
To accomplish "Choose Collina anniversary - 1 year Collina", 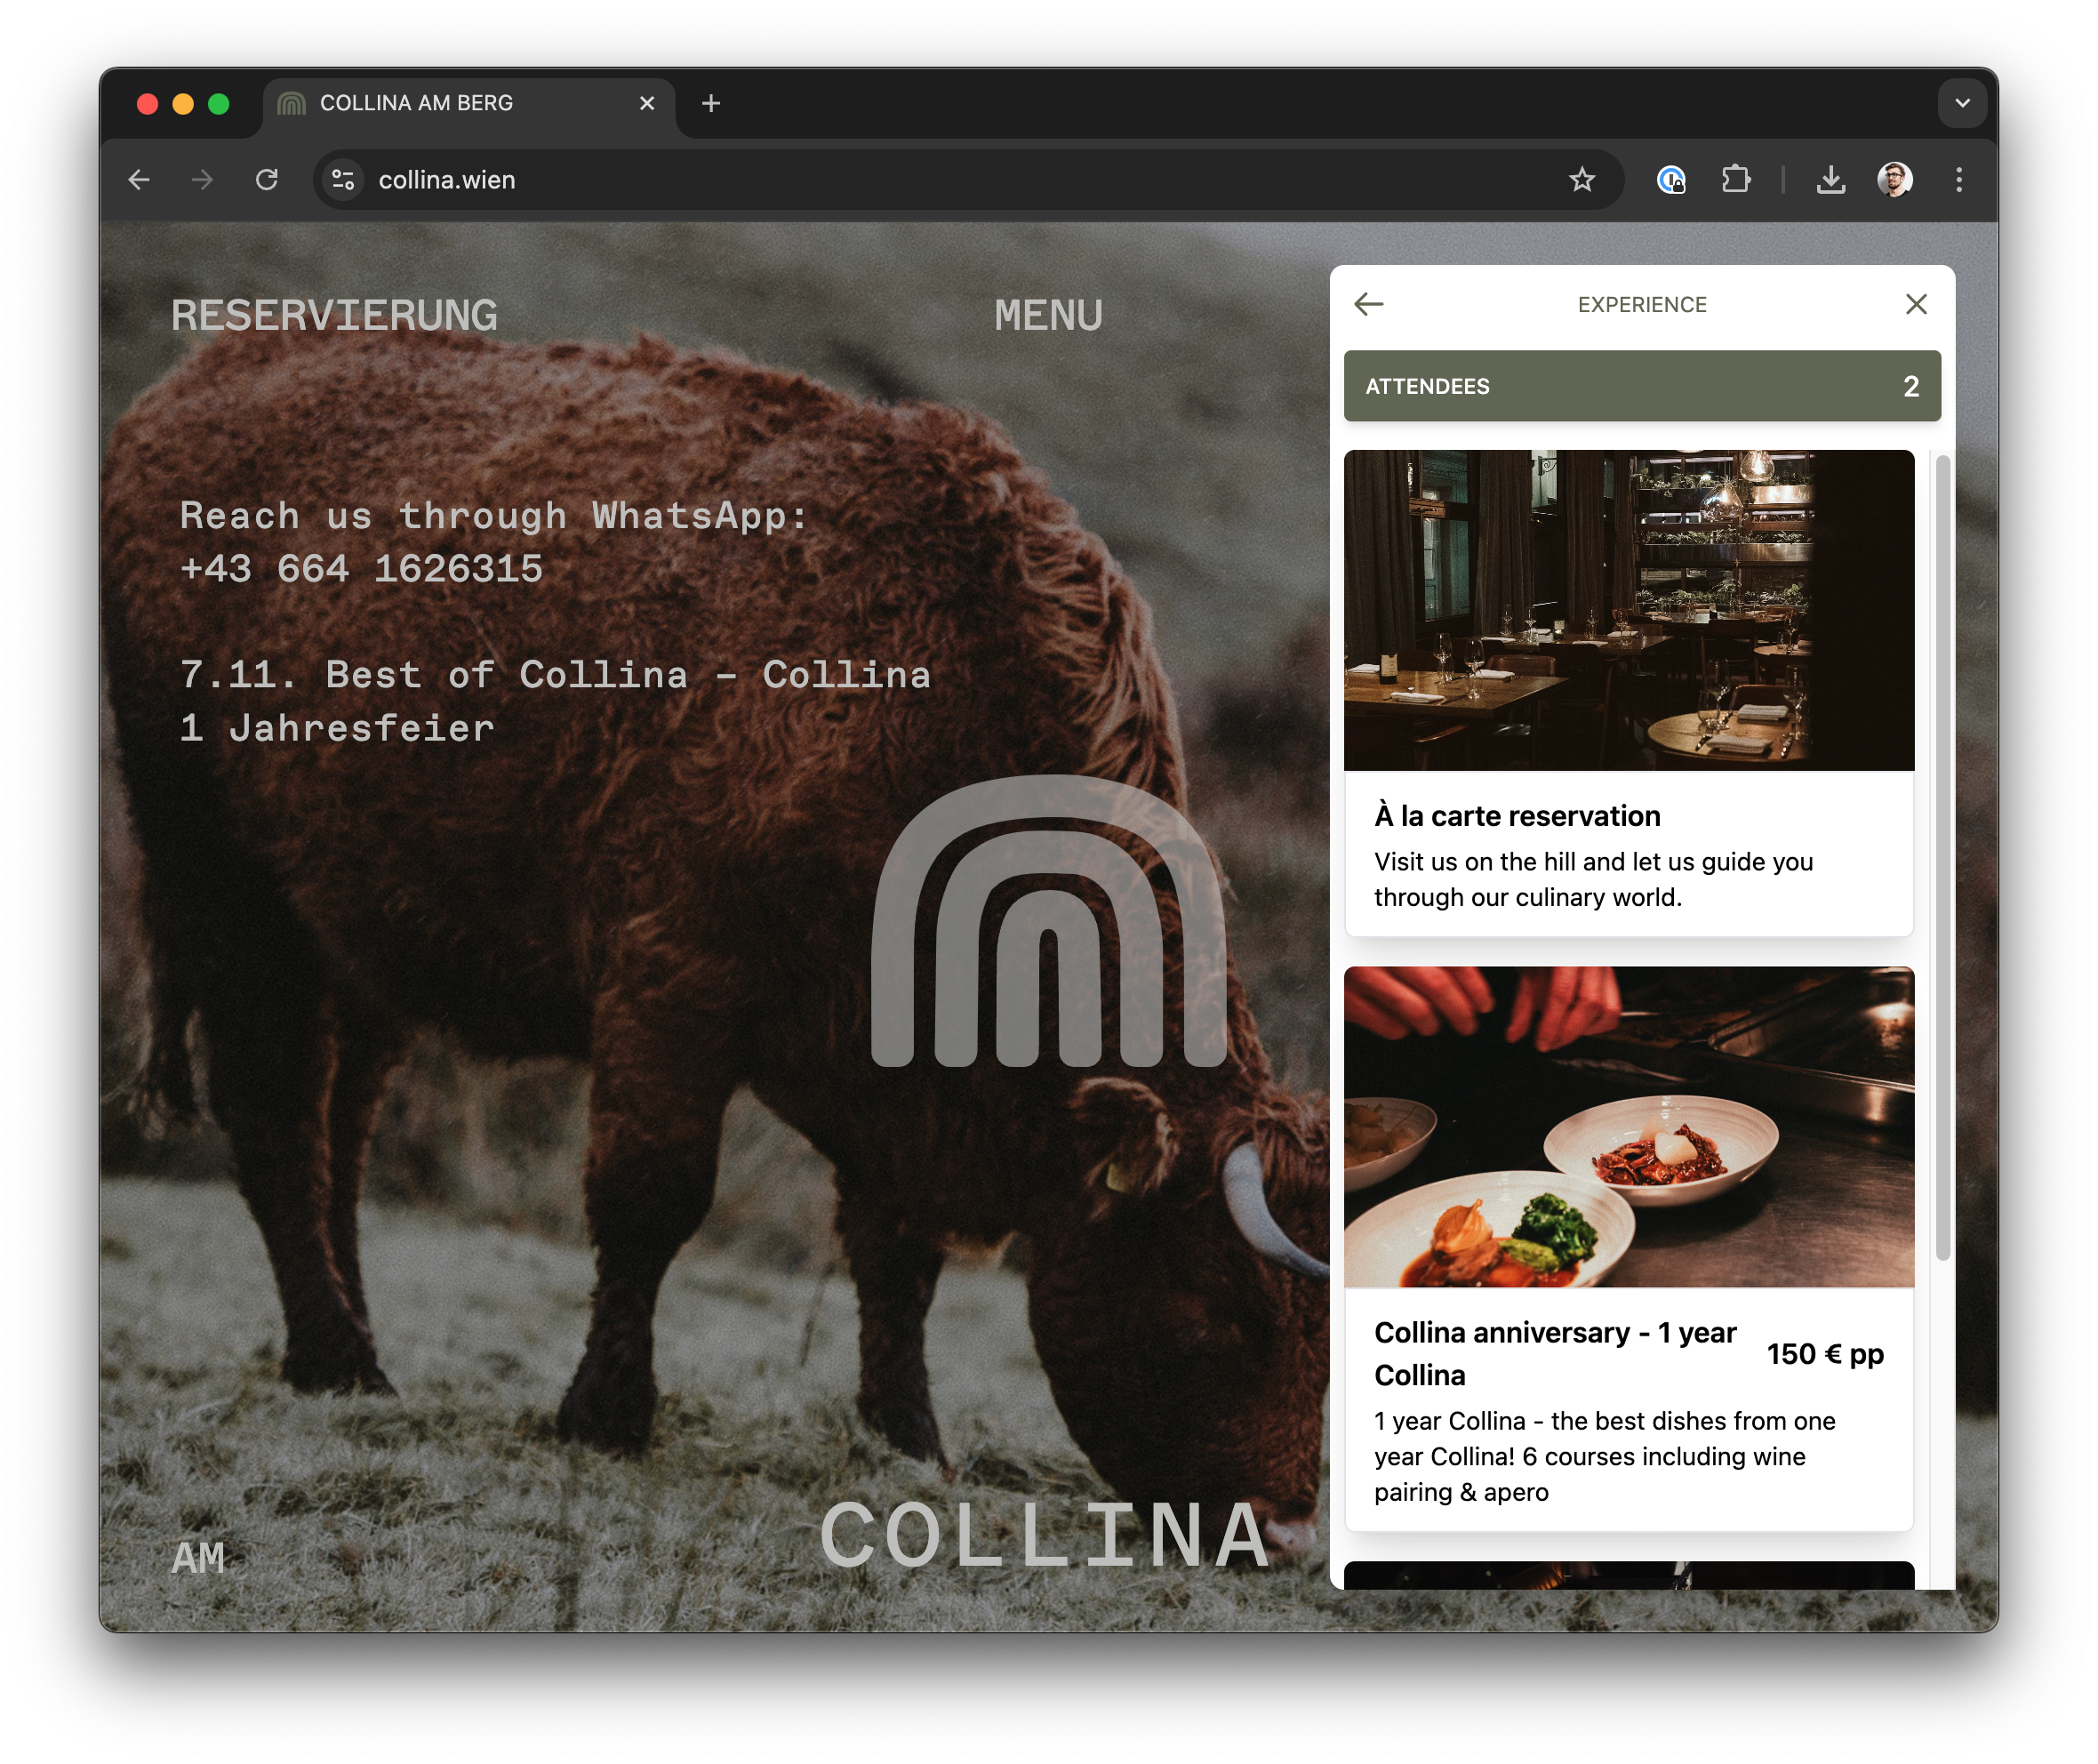I will click(1628, 1248).
